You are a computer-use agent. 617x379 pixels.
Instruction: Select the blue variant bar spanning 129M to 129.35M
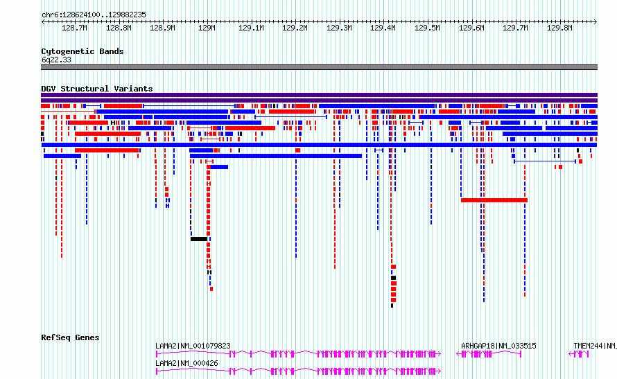(x=276, y=156)
